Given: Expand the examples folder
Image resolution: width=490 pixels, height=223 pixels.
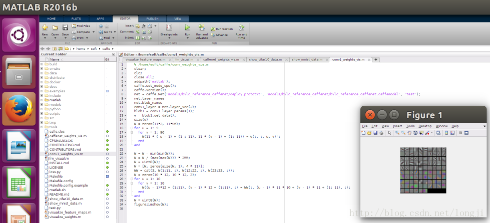Looking at the screenshot, I should point(42,91).
